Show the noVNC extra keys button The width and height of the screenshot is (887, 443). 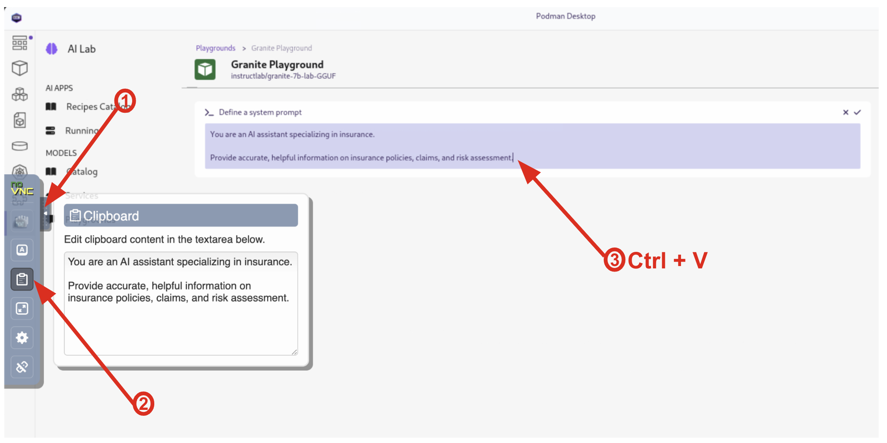click(22, 250)
